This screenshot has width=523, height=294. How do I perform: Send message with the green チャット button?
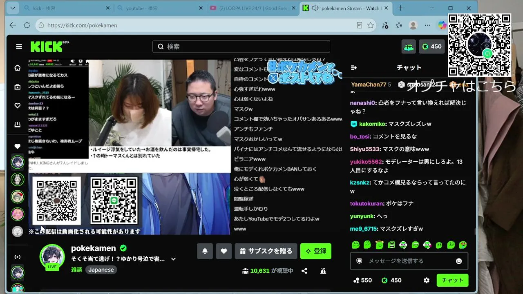tap(452, 281)
